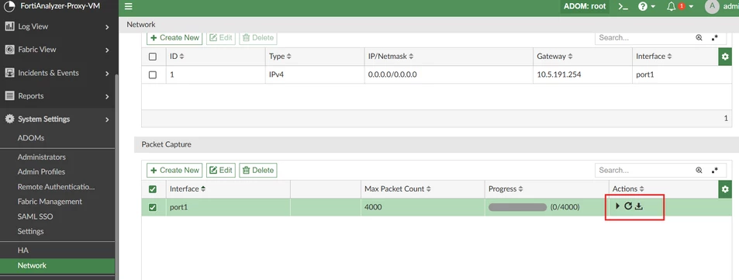Expand the Log View menu chevron

[x=107, y=27]
